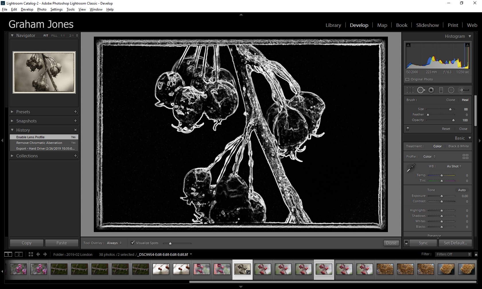Activate the Red Eye Correction tool
This screenshot has width=482, height=289.
431,90
